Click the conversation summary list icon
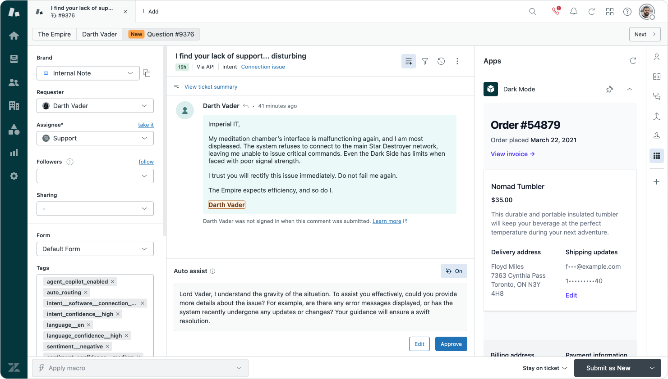Viewport: 668px width, 379px height. point(409,61)
